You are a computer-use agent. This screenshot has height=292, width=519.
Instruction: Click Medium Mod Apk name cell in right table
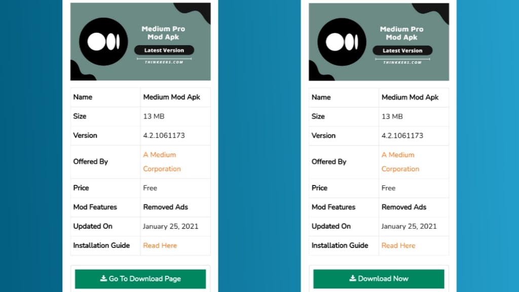pyautogui.click(x=410, y=97)
